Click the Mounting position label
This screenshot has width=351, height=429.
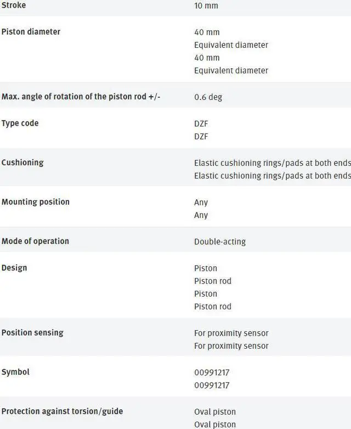tap(36, 202)
